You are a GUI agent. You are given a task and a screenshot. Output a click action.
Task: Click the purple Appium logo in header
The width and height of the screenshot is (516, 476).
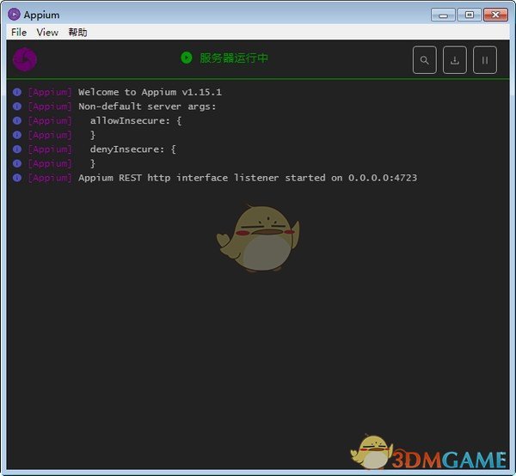click(25, 59)
